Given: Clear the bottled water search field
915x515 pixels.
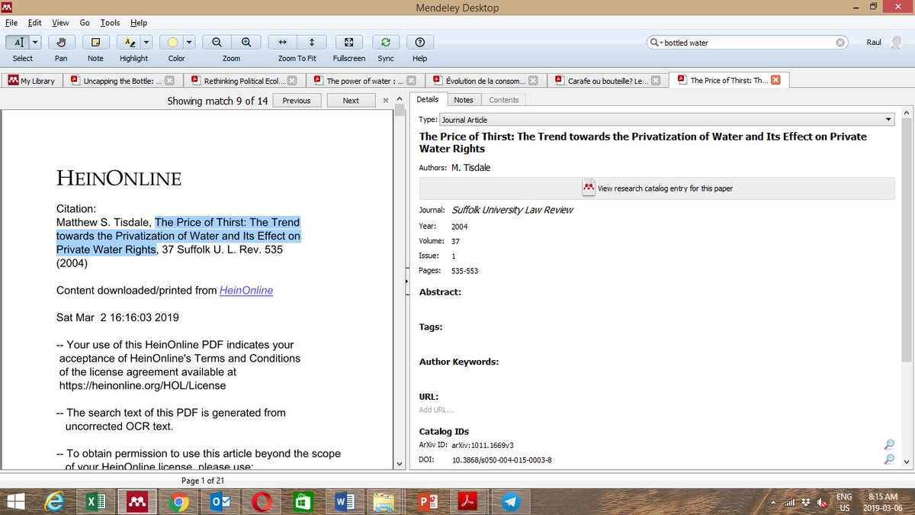Looking at the screenshot, I should coord(840,43).
